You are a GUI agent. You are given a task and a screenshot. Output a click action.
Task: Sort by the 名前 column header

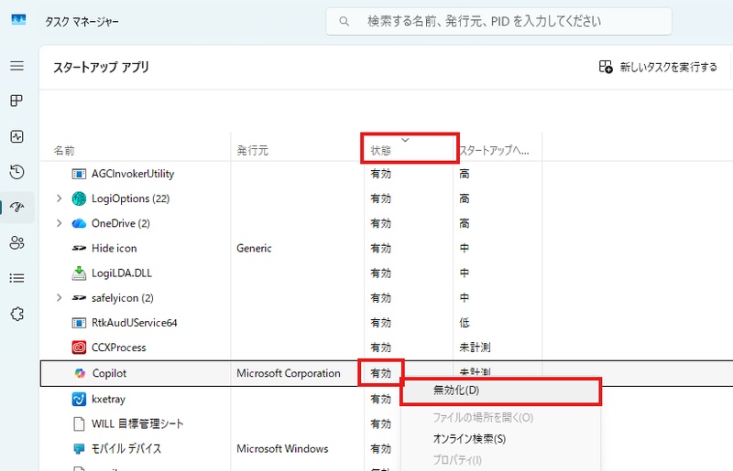coord(64,150)
